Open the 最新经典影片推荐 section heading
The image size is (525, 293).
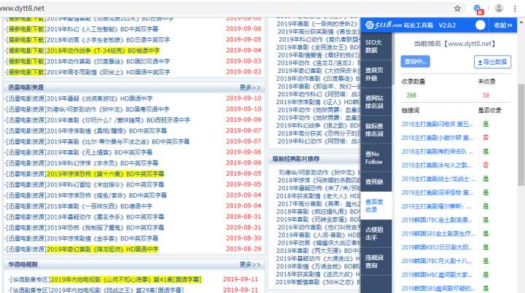296,159
